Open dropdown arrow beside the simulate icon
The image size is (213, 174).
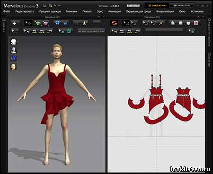[x=19, y=23]
